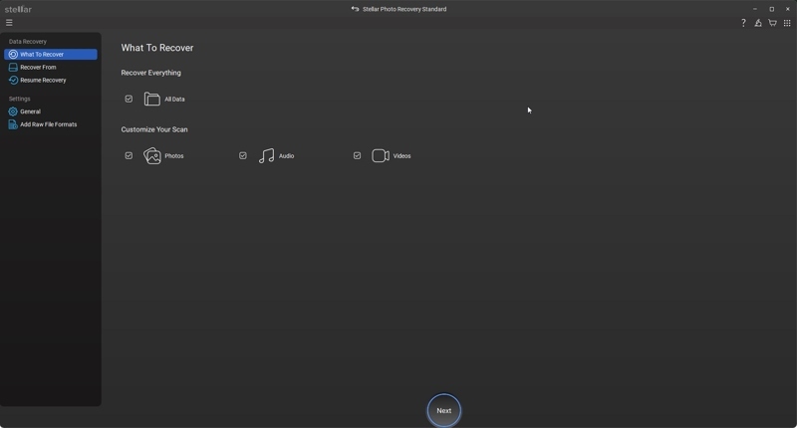The width and height of the screenshot is (797, 428).
Task: Click the Audio music note icon
Action: pyautogui.click(x=266, y=156)
